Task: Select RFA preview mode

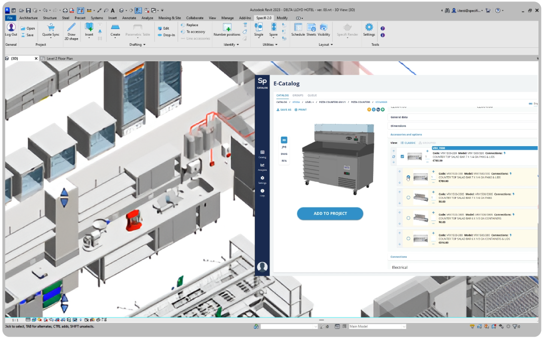Action: pyautogui.click(x=284, y=161)
